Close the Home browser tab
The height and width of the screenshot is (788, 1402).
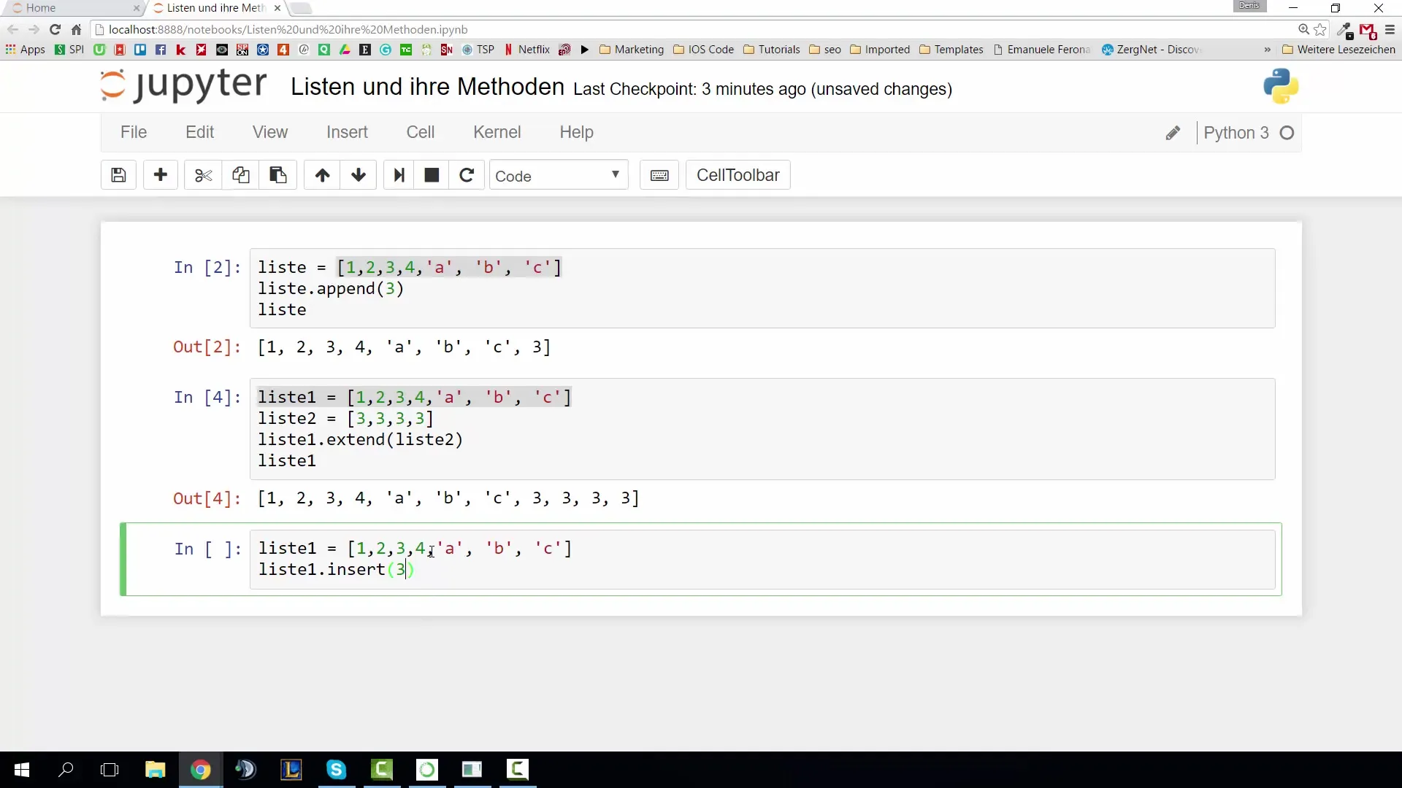tap(136, 8)
